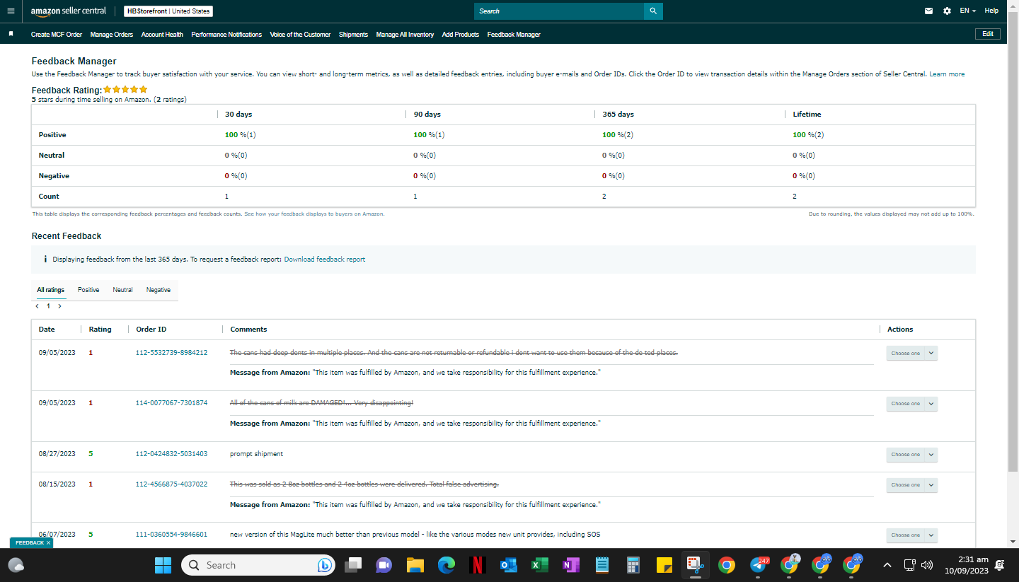This screenshot has width=1019, height=582.
Task: Open Windows Start menu
Action: click(x=163, y=565)
